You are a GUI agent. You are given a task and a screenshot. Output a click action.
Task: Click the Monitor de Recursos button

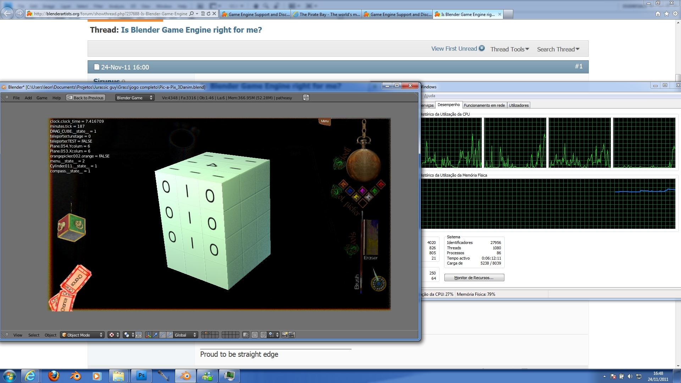click(474, 278)
